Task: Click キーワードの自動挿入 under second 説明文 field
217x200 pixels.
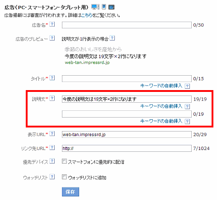Action: tap(161, 121)
